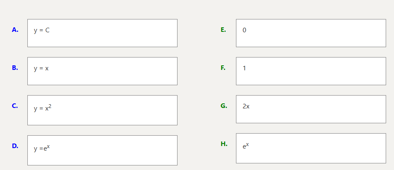
Task: Click the green letter label H
Action: [x=224, y=144]
